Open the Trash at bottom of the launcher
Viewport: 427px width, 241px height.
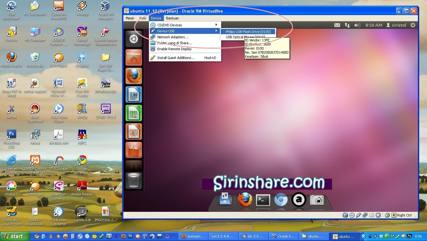coord(134,181)
